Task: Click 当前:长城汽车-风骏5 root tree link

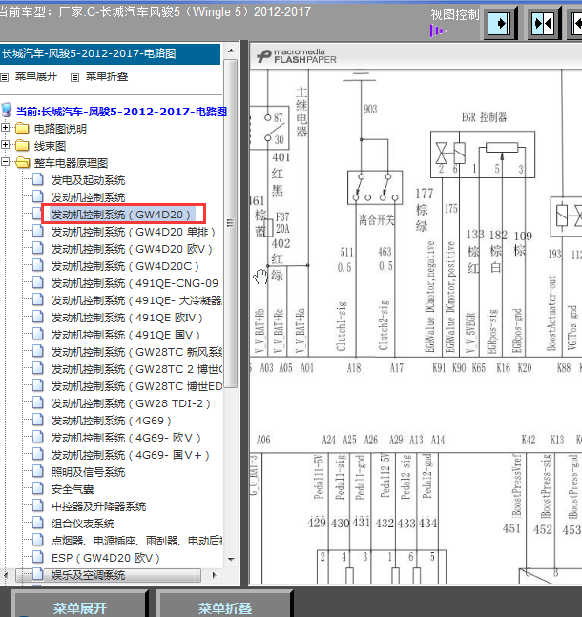Action: point(121,112)
